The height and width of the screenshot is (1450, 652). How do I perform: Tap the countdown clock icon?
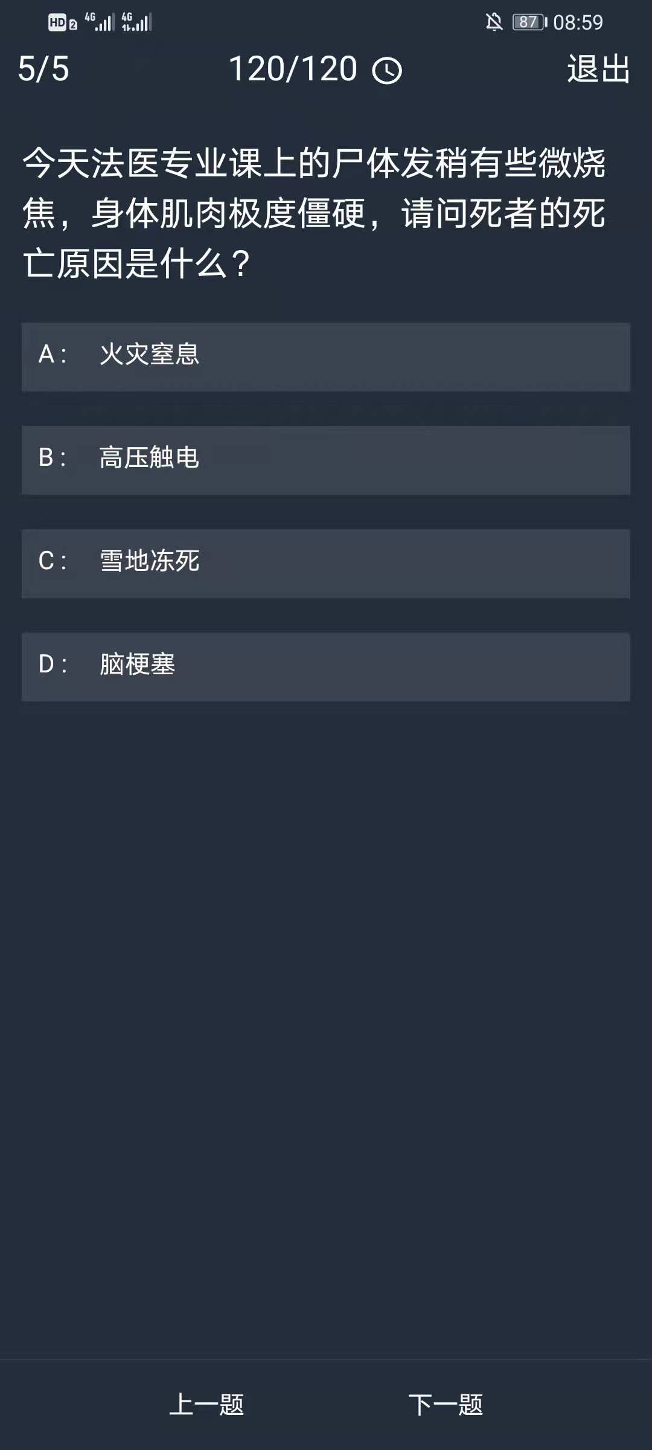coord(387,71)
